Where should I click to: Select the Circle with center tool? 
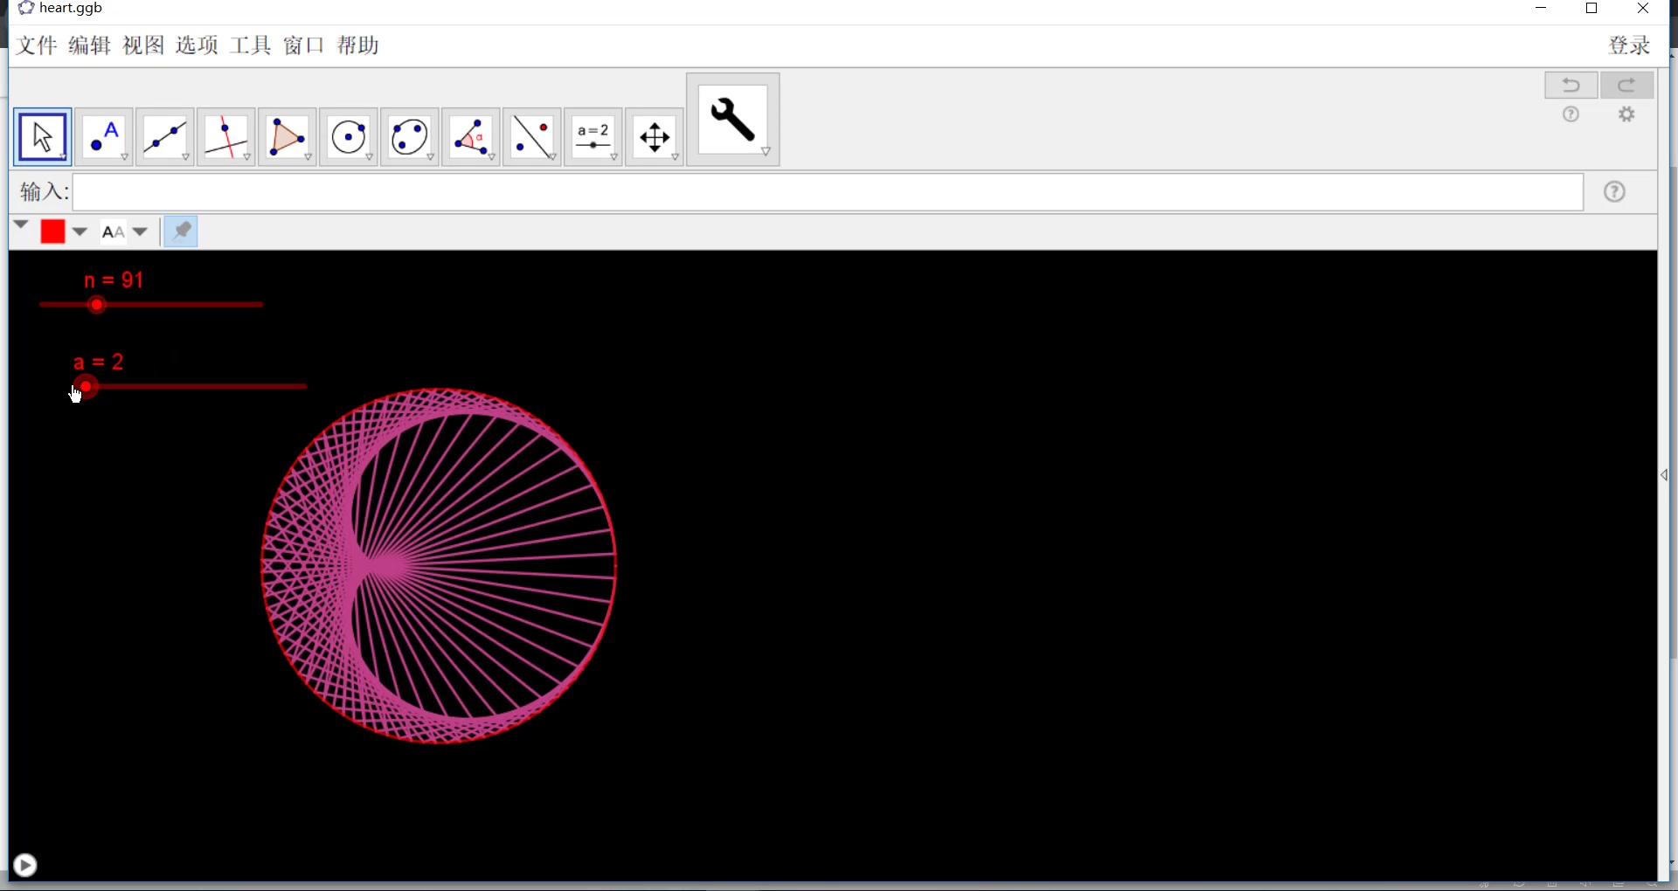pos(349,137)
